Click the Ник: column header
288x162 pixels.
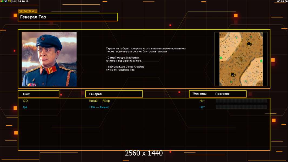tap(39, 94)
